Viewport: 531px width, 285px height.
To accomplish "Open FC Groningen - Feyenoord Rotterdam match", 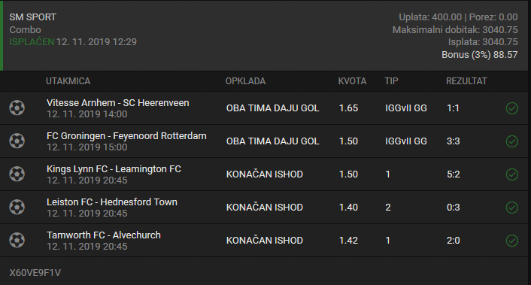I will click(126, 136).
